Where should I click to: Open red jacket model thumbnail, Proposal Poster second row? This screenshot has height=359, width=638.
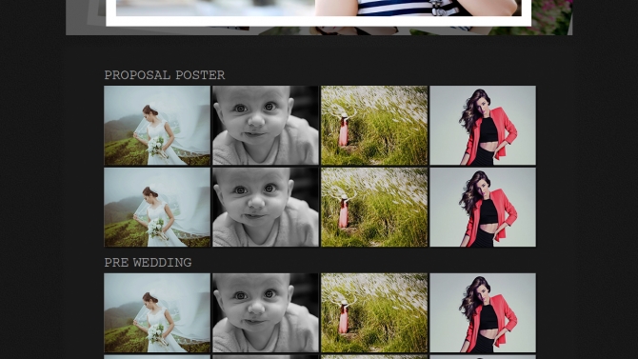coord(483,208)
